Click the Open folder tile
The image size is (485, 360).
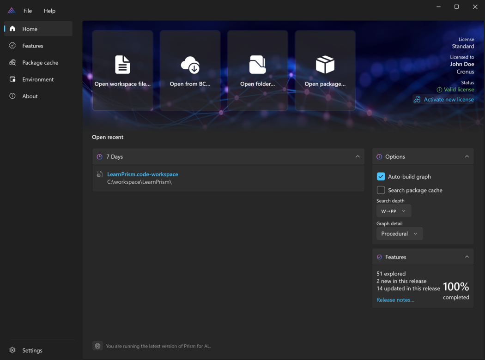pos(257,71)
